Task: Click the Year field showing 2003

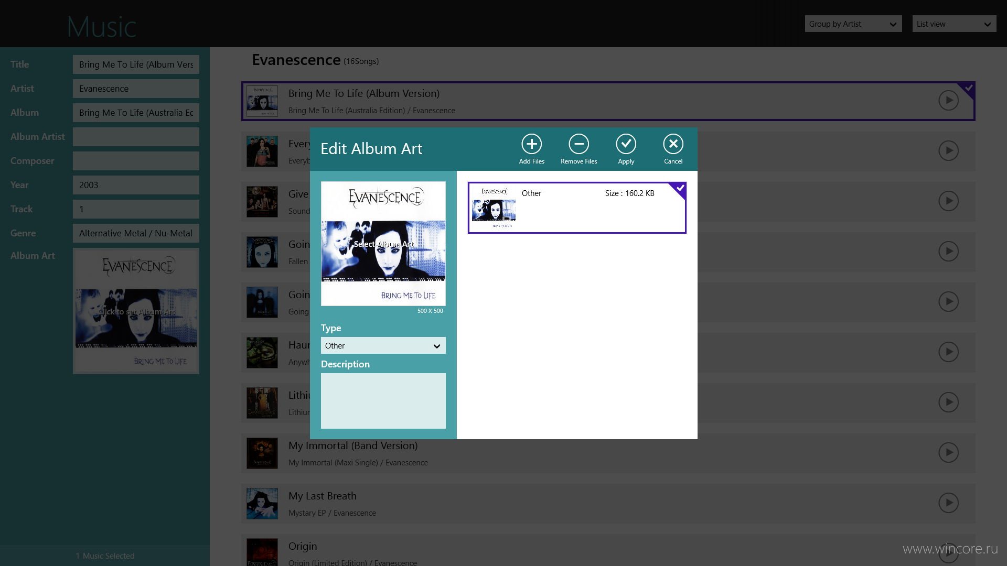Action: coord(136,185)
